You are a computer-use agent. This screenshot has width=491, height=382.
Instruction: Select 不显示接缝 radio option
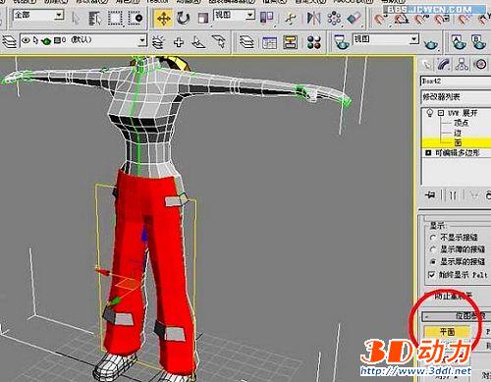[x=433, y=237]
